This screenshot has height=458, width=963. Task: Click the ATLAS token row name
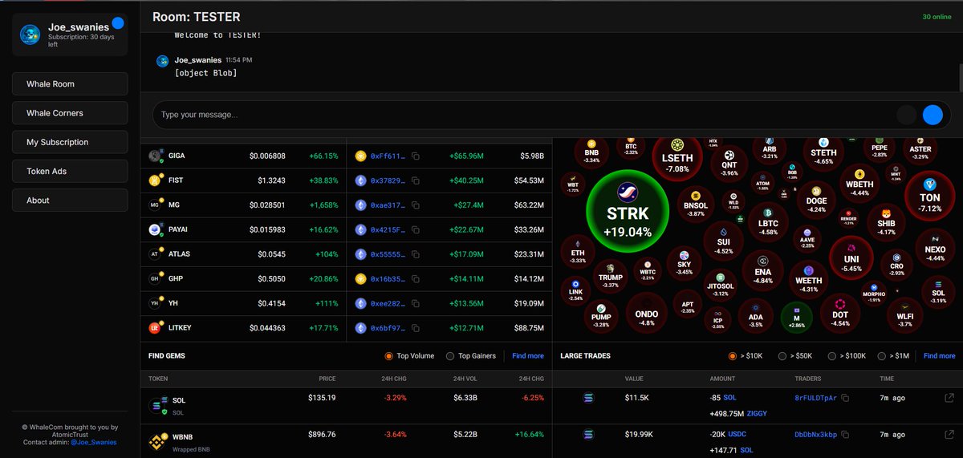point(179,254)
